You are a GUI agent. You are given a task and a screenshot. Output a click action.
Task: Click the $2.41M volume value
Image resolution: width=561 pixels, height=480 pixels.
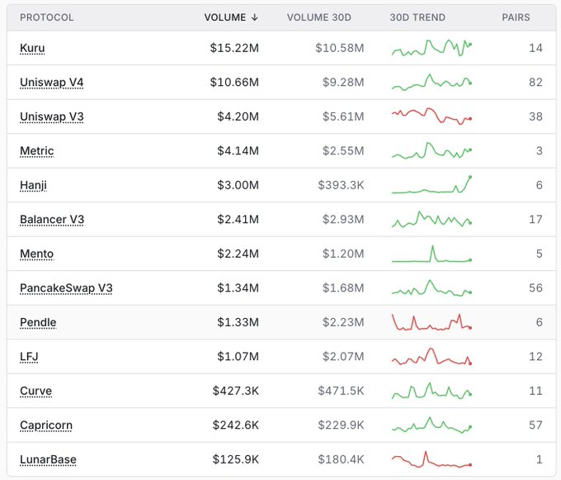click(238, 219)
